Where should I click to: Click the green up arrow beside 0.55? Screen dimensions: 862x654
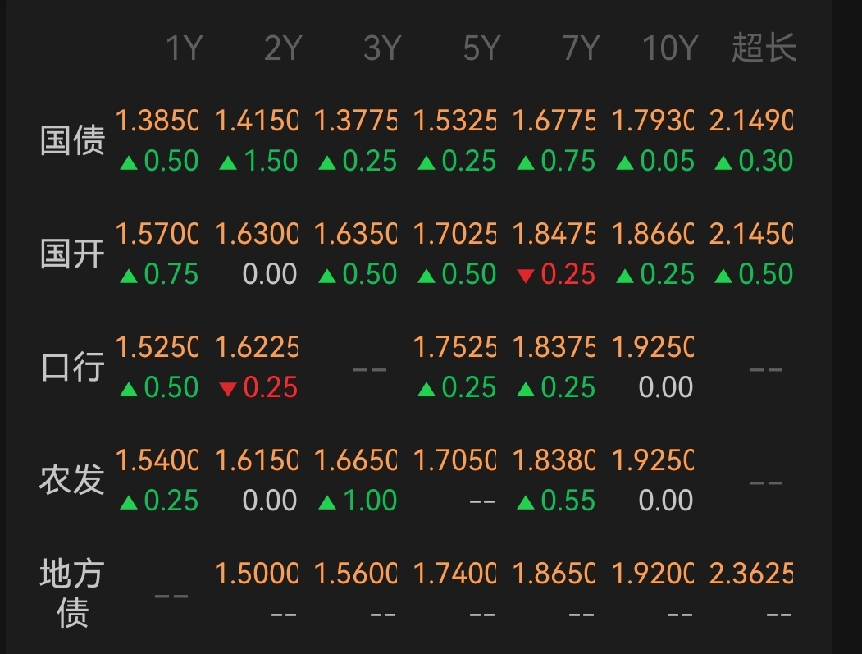(526, 502)
